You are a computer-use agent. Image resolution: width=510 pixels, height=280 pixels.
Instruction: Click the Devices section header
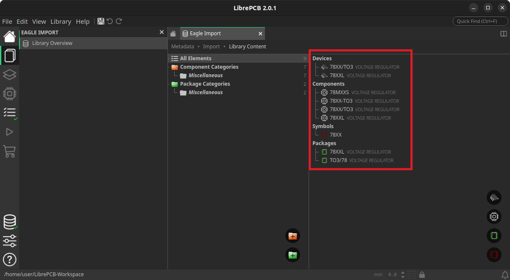(x=322, y=59)
